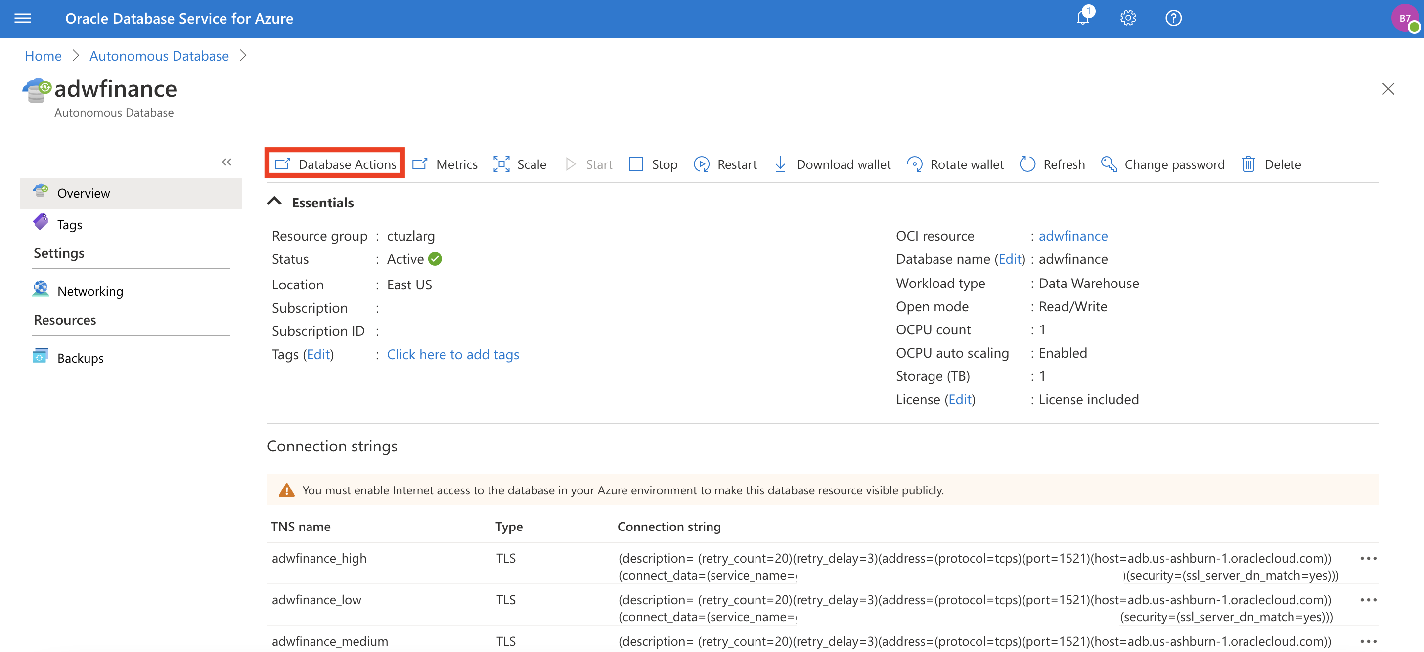Refresh the database overview
1424x652 pixels.
pos(1052,164)
